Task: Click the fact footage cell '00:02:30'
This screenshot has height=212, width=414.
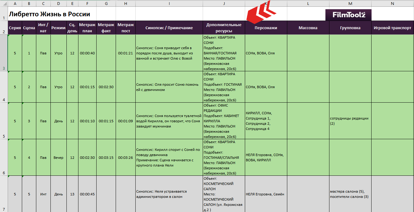Action: click(x=106, y=87)
